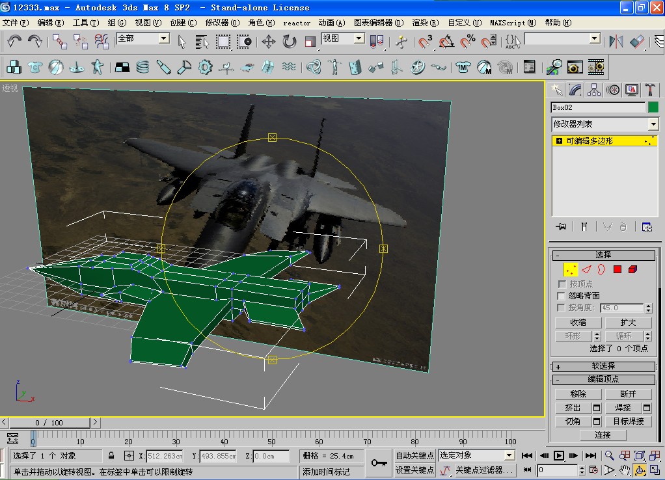Select Element sub-object level cube icon
The image size is (665, 480).
[632, 269]
